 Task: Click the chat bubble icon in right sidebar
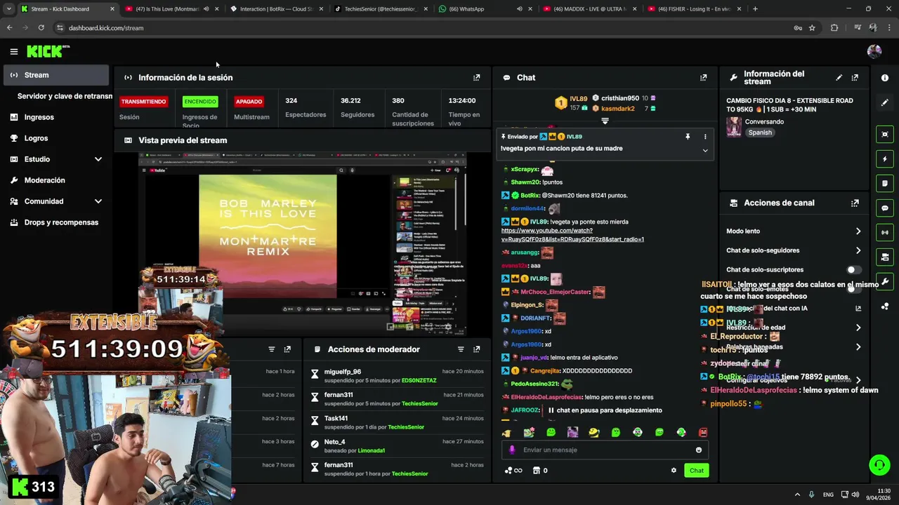coord(885,208)
